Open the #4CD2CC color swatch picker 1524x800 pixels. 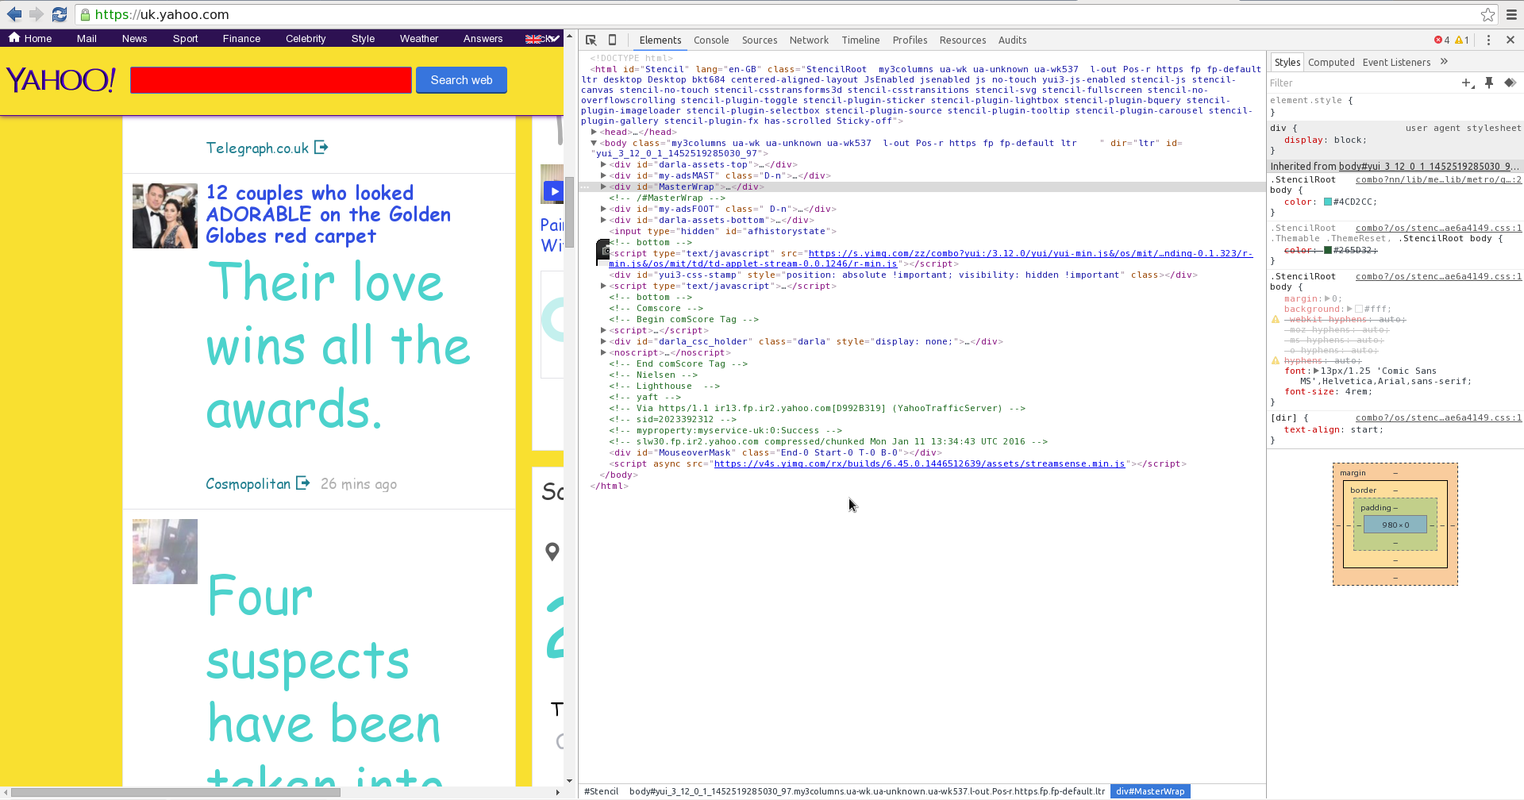[x=1327, y=202]
